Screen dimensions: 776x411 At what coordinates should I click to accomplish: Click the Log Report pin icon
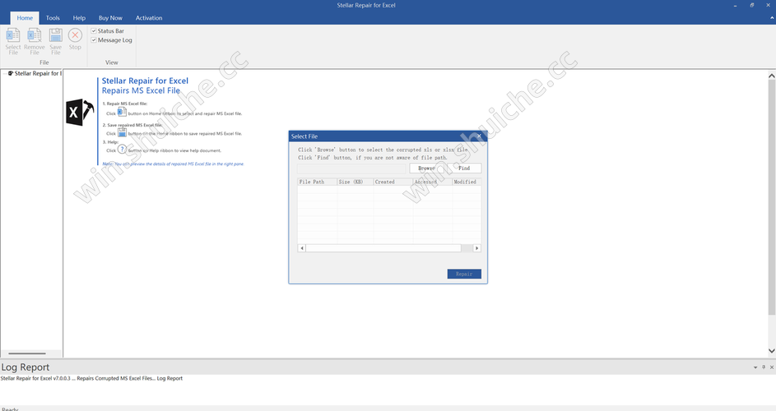(764, 367)
